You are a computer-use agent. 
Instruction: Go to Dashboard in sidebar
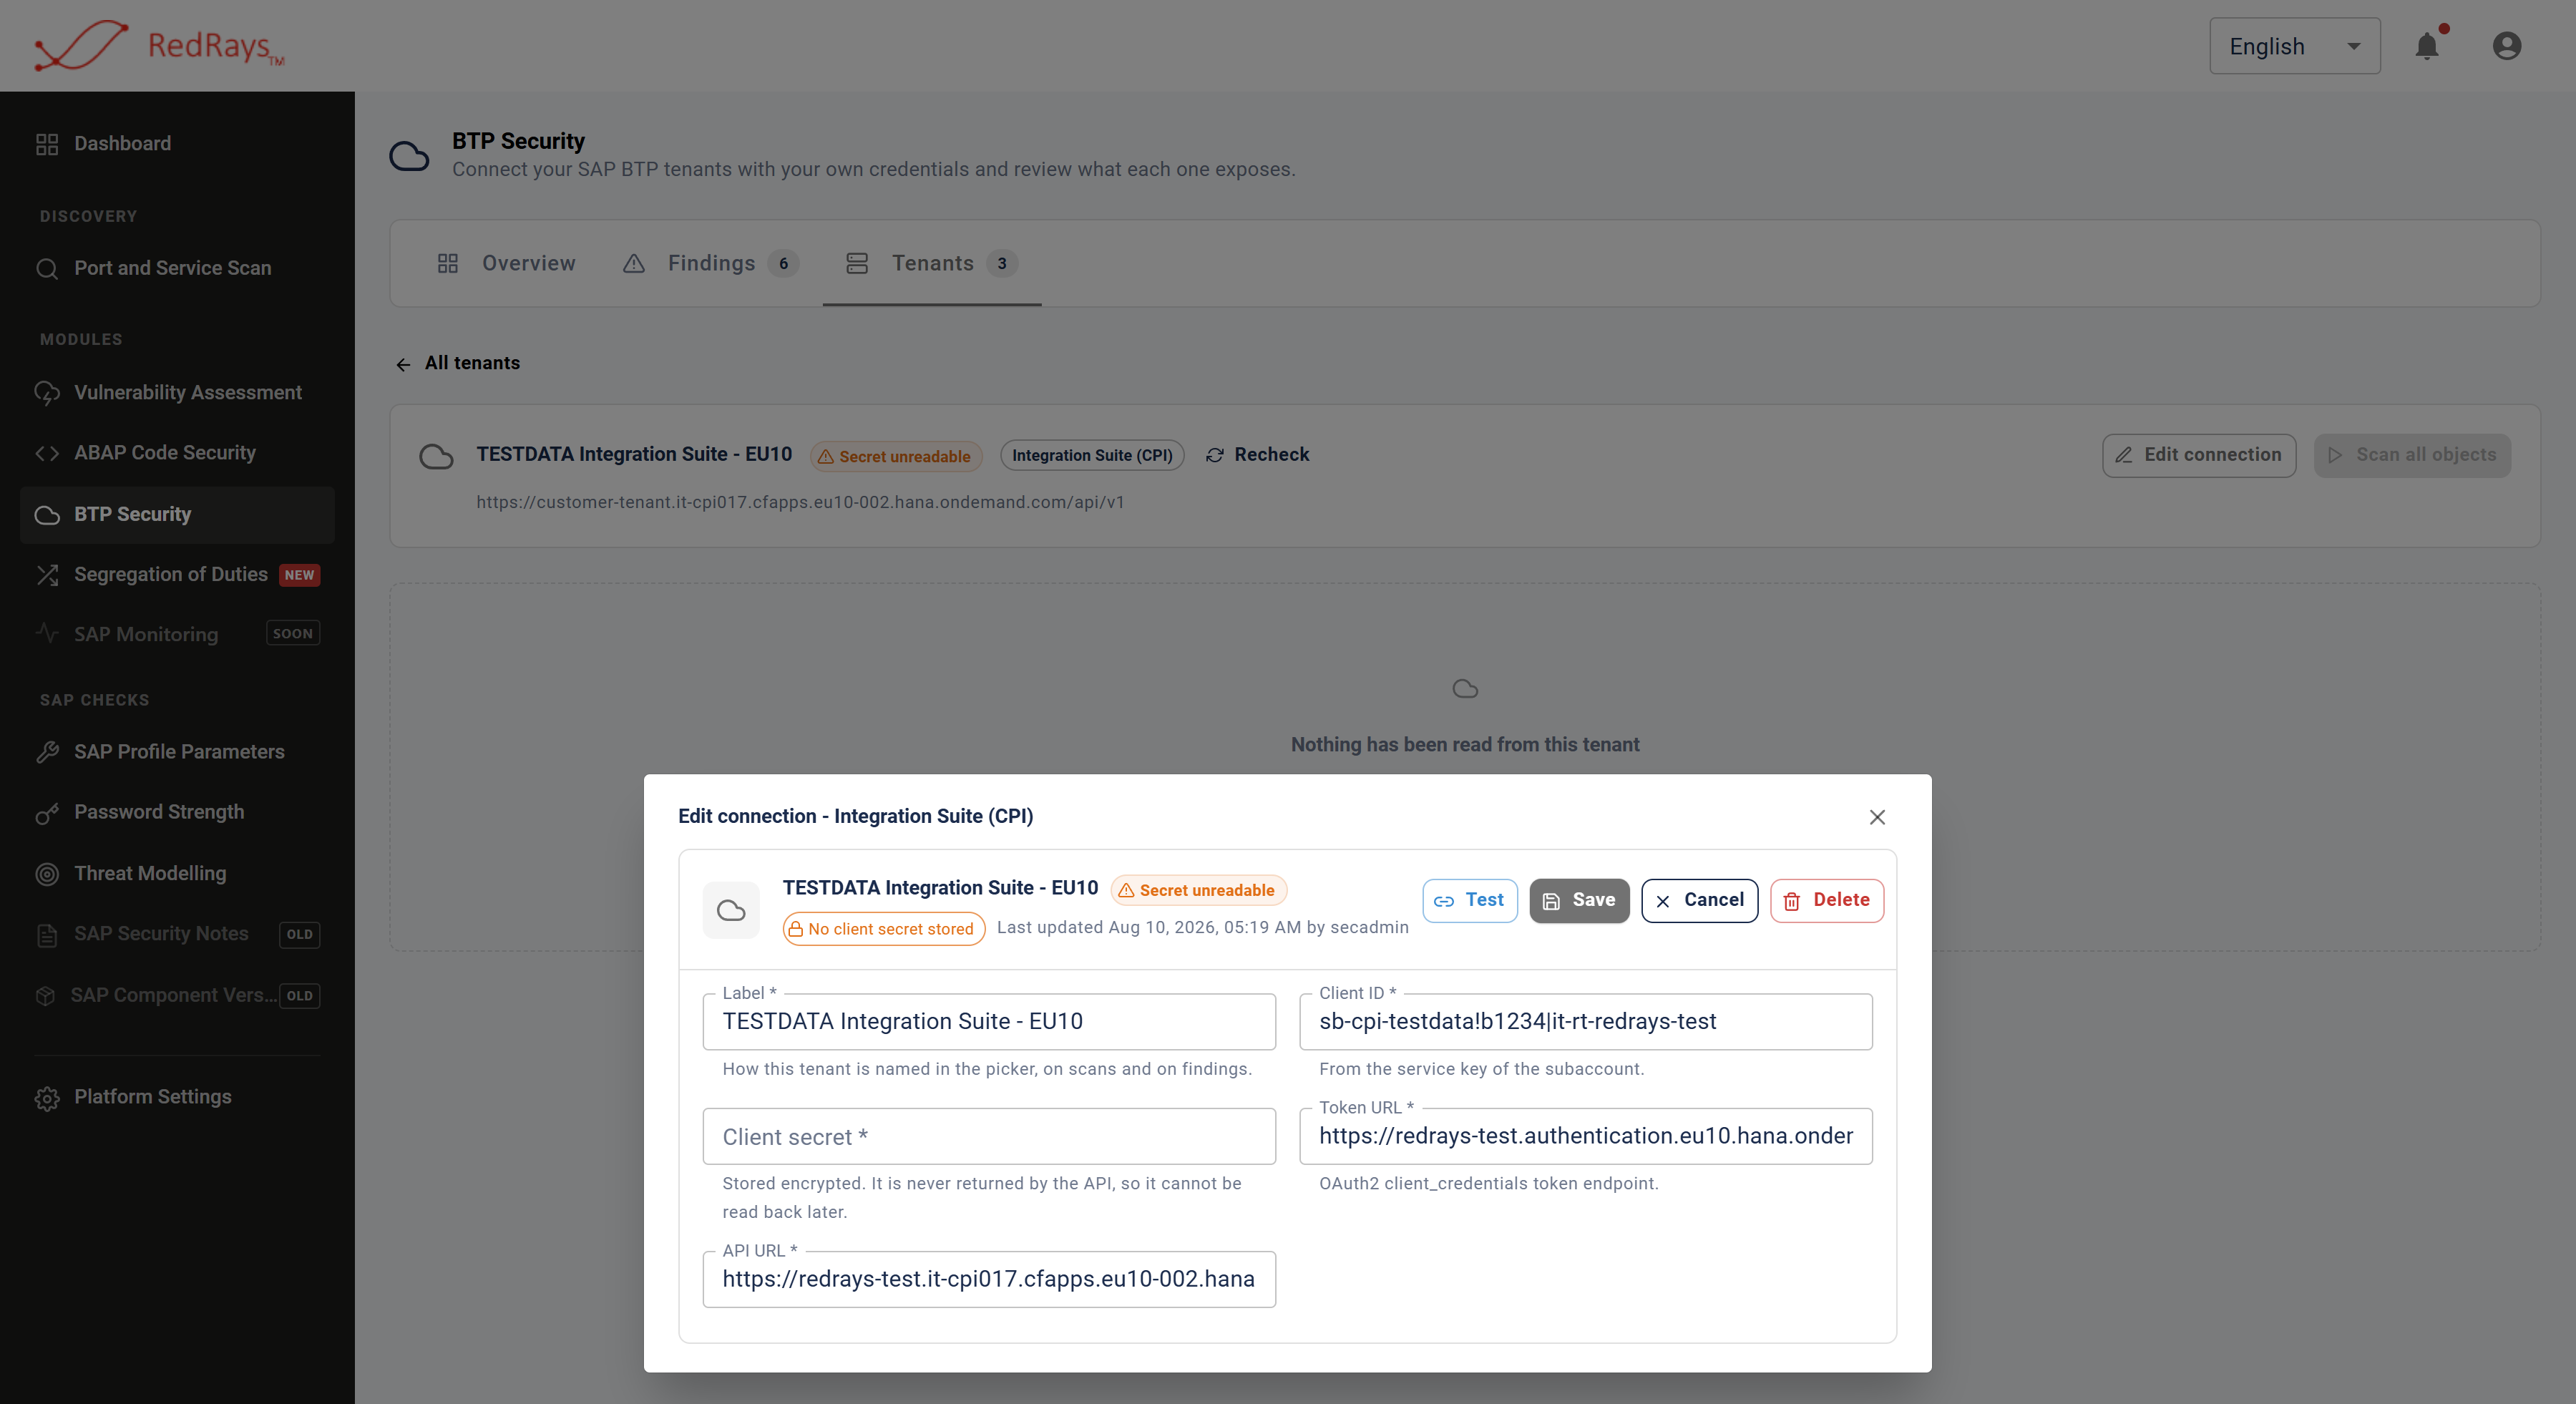(x=177, y=143)
